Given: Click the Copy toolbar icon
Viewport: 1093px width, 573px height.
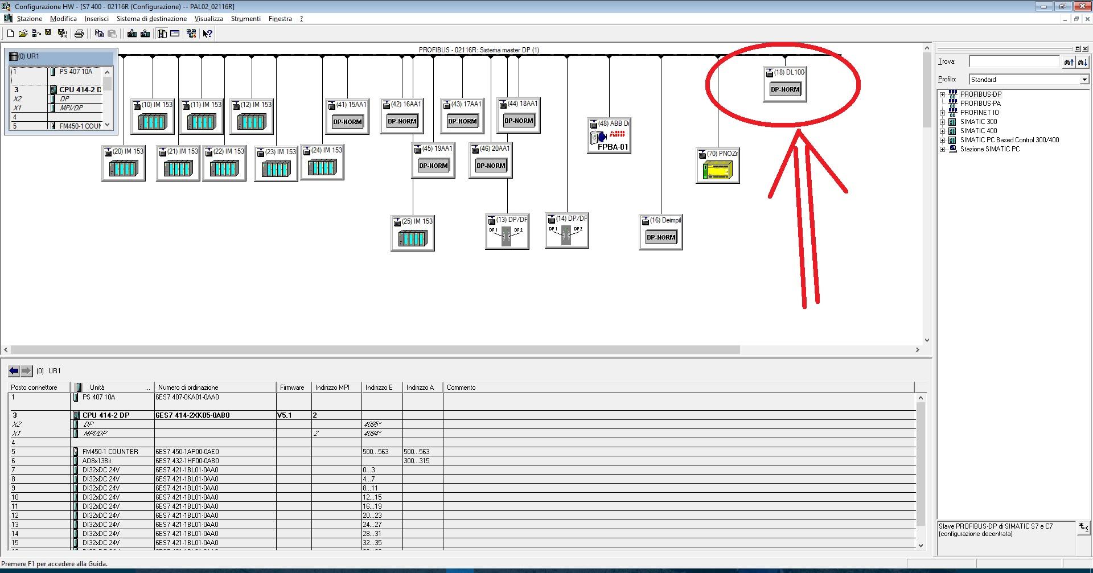Looking at the screenshot, I should point(99,34).
